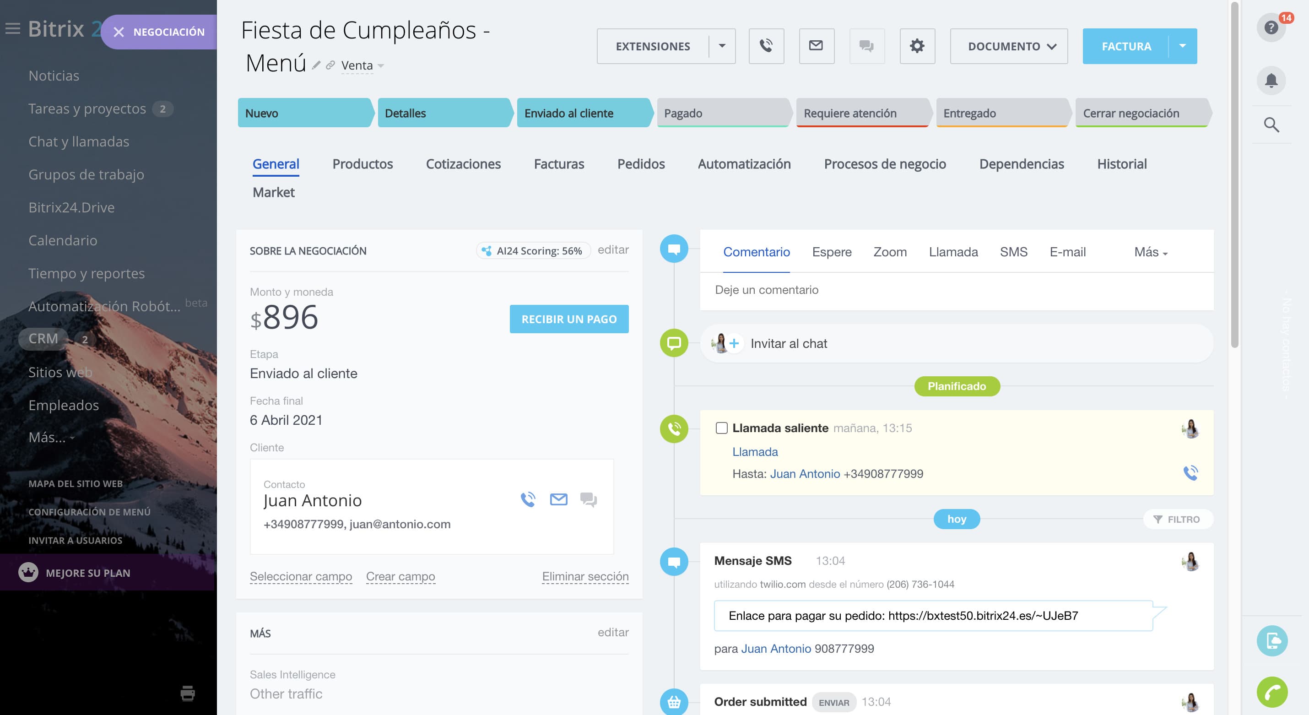This screenshot has width=1309, height=715.
Task: Click the pencil icon to edit the title
Action: pyautogui.click(x=316, y=65)
